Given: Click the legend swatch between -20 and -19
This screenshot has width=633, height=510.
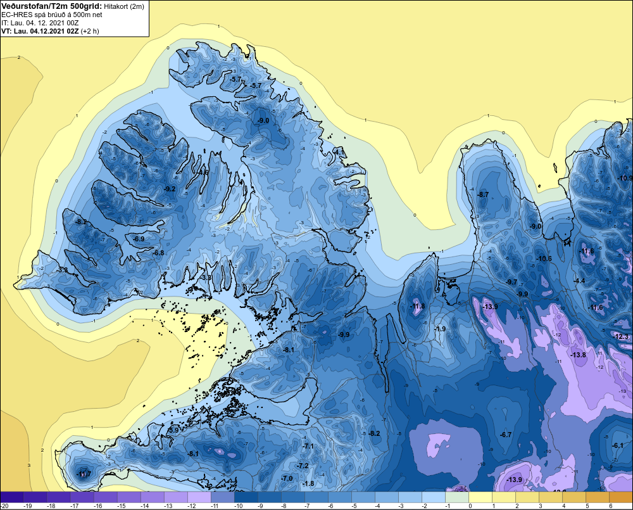Looking at the screenshot, I should pyautogui.click(x=12, y=497).
